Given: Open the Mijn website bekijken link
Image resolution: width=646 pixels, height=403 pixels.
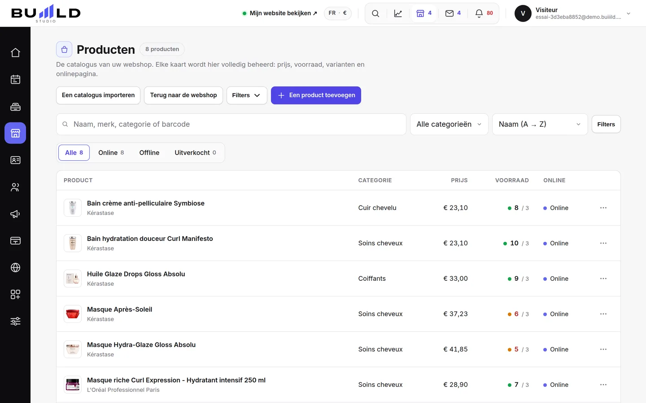Looking at the screenshot, I should pyautogui.click(x=280, y=13).
